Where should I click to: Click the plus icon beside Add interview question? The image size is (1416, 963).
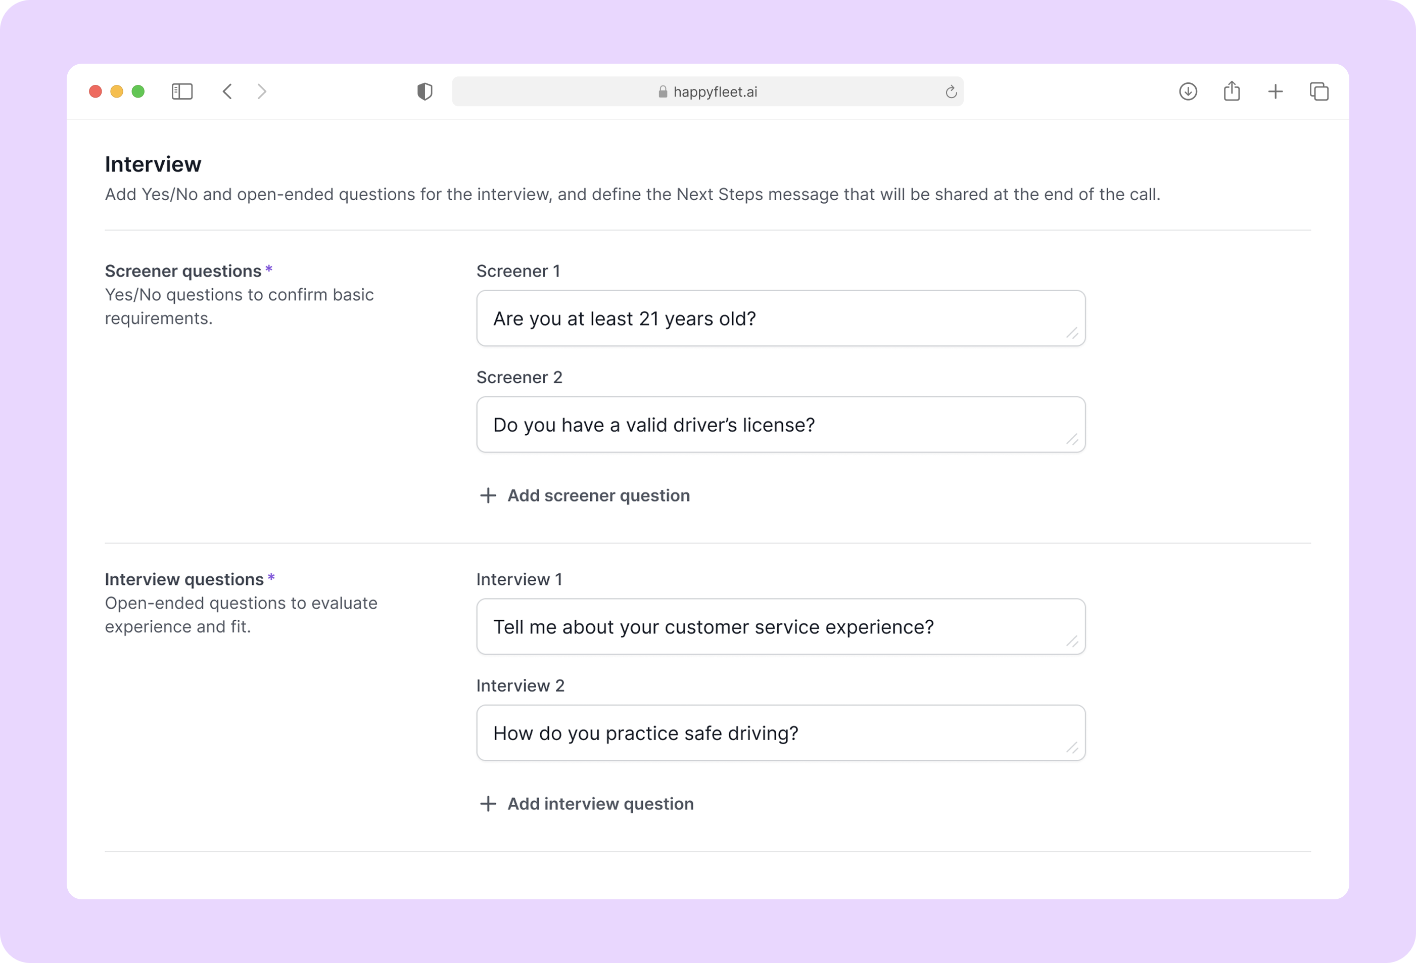point(488,804)
